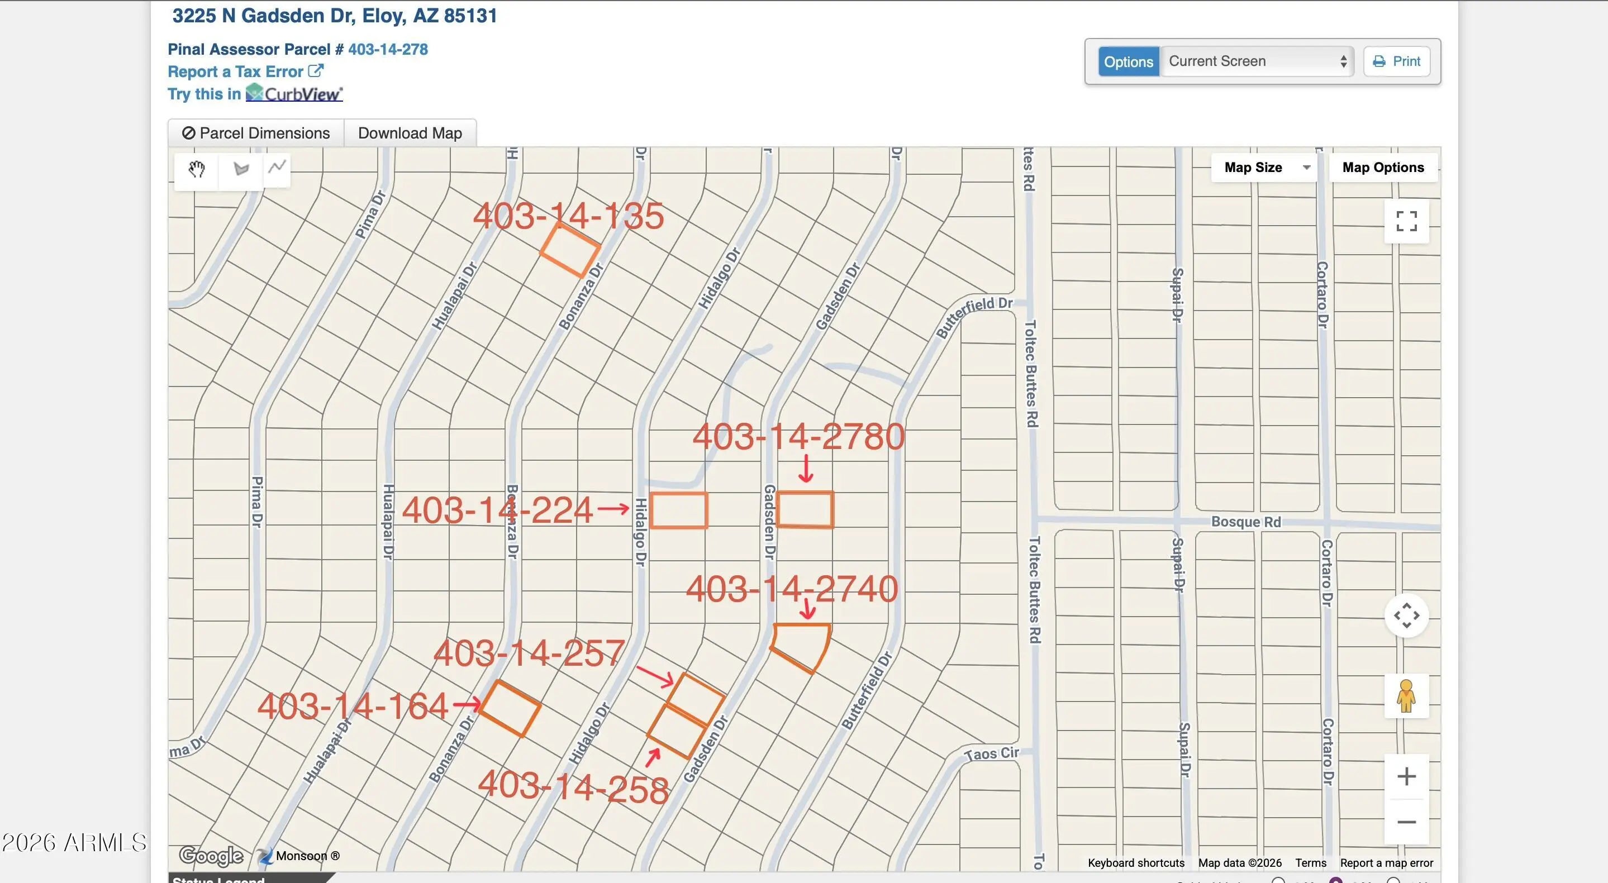Select the hand pan tool
The height and width of the screenshot is (883, 1608).
[197, 169]
